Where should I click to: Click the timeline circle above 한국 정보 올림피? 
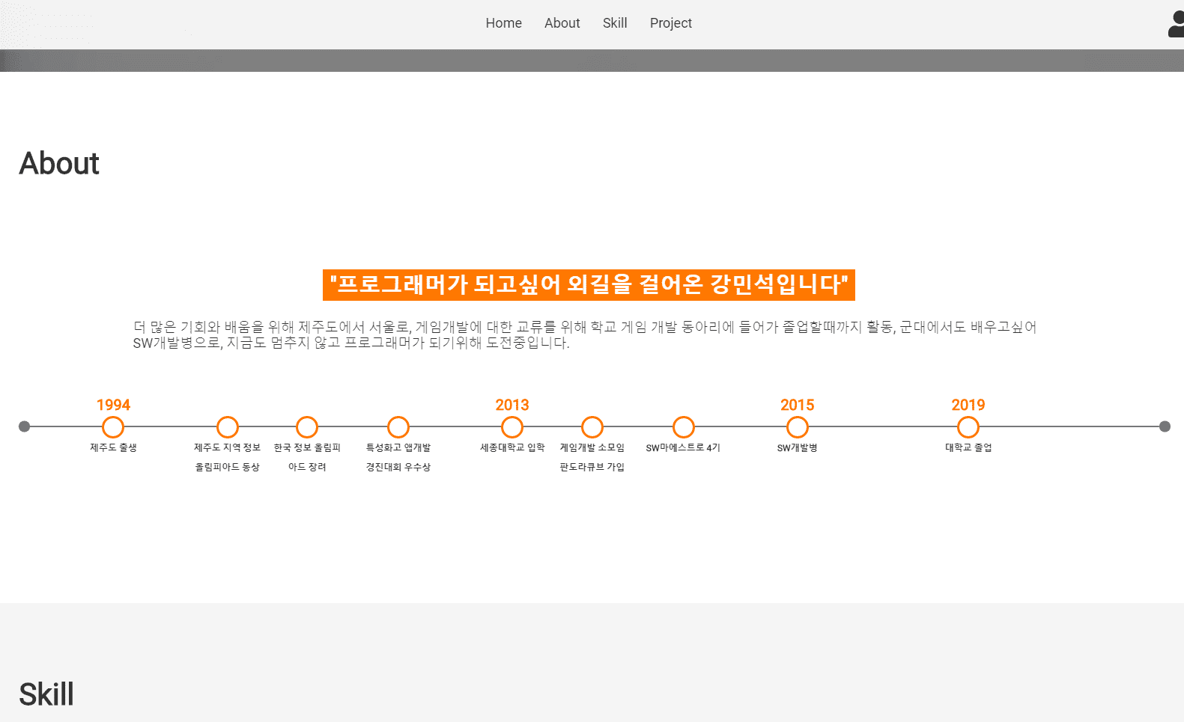point(307,427)
